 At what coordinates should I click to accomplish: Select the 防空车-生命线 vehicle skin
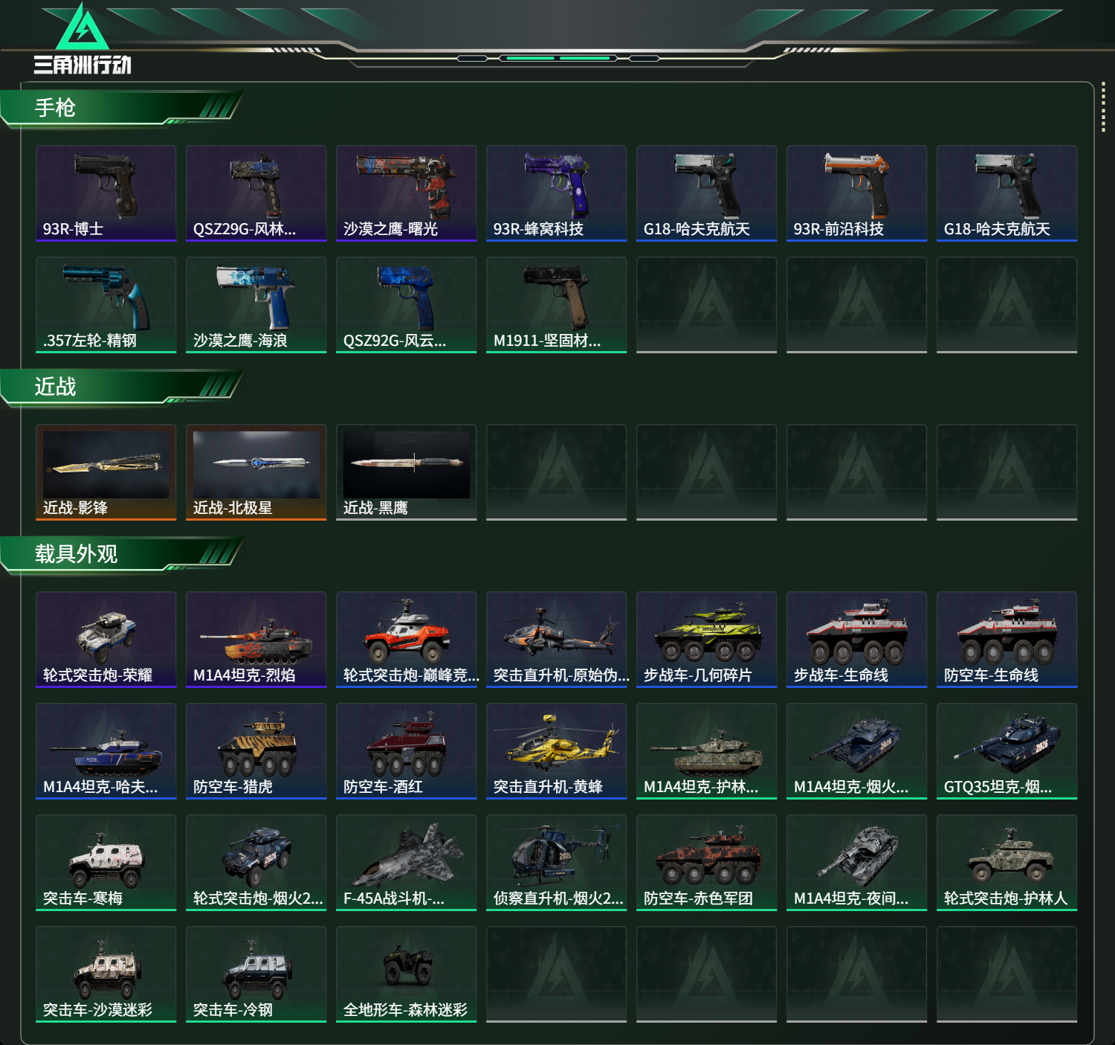pos(1007,640)
